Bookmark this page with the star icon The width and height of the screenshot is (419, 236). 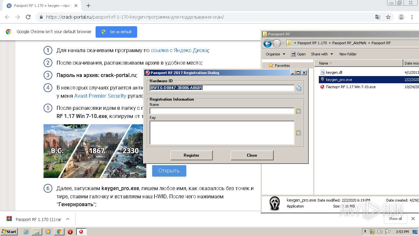pyautogui.click(x=388, y=17)
